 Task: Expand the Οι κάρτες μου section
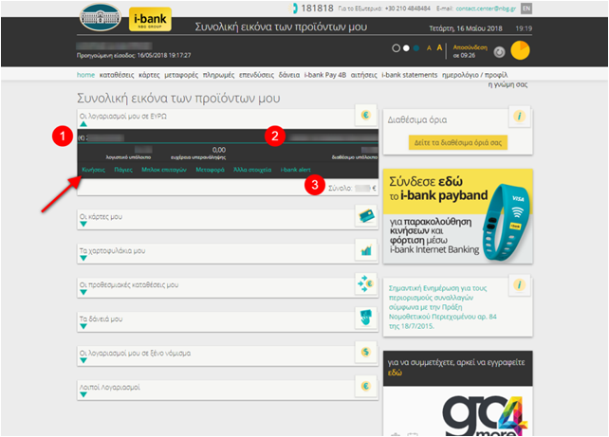83,224
